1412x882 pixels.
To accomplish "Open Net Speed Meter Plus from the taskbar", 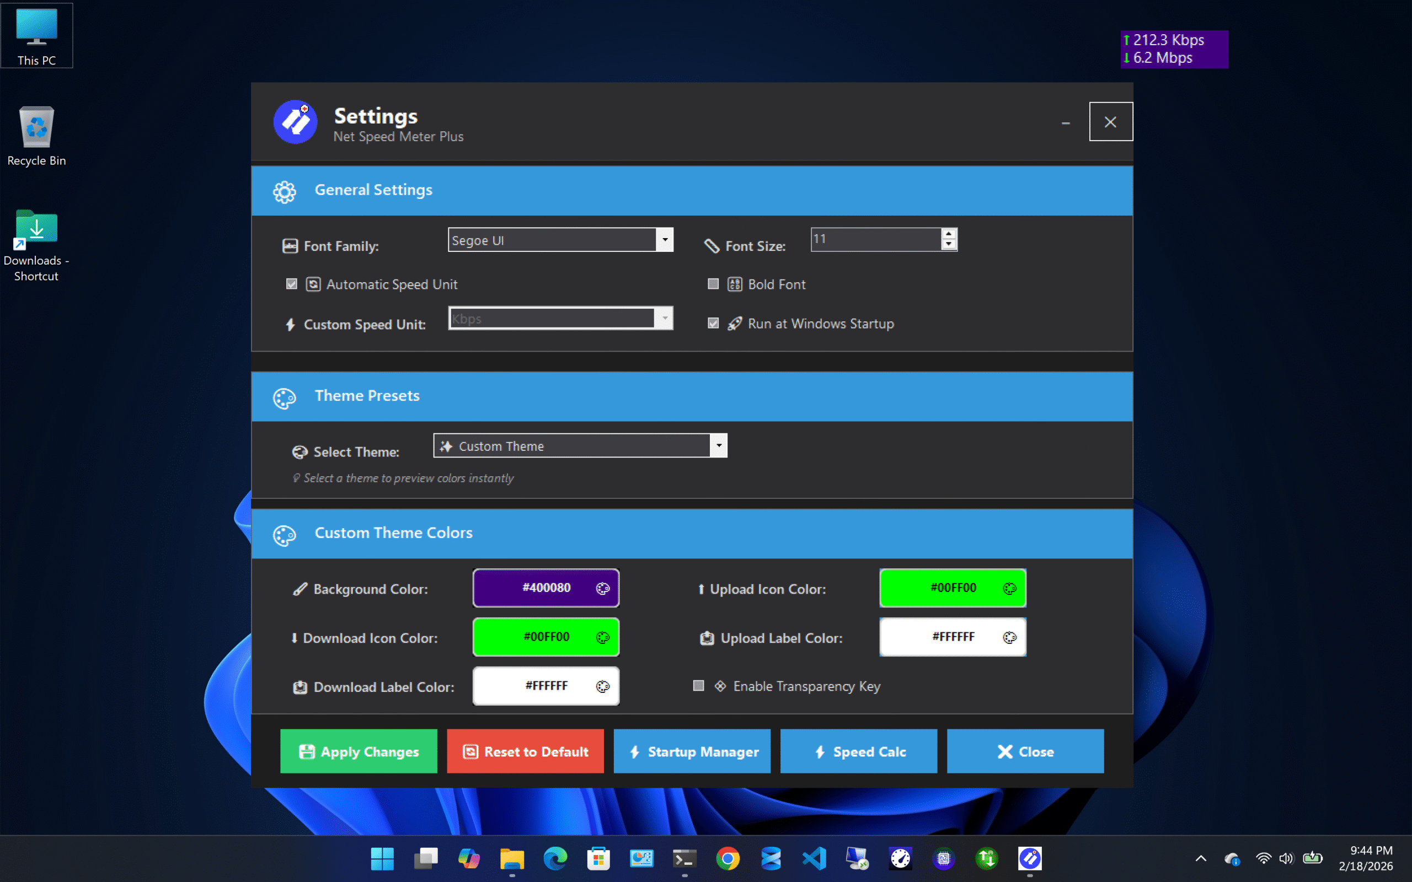I will (1030, 859).
